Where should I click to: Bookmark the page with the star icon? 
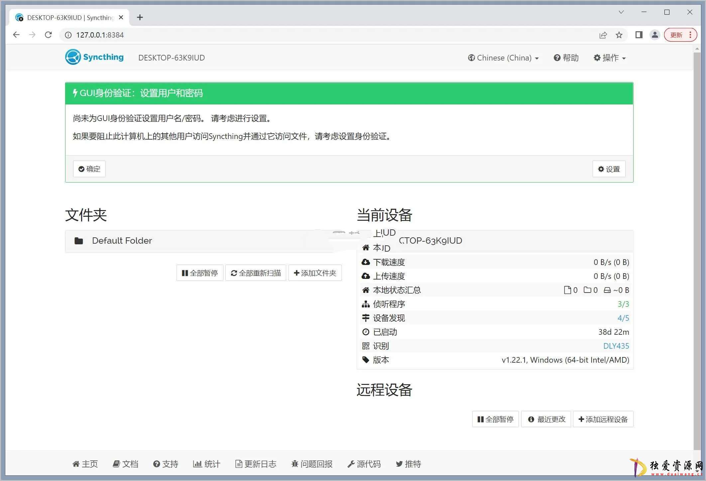619,35
